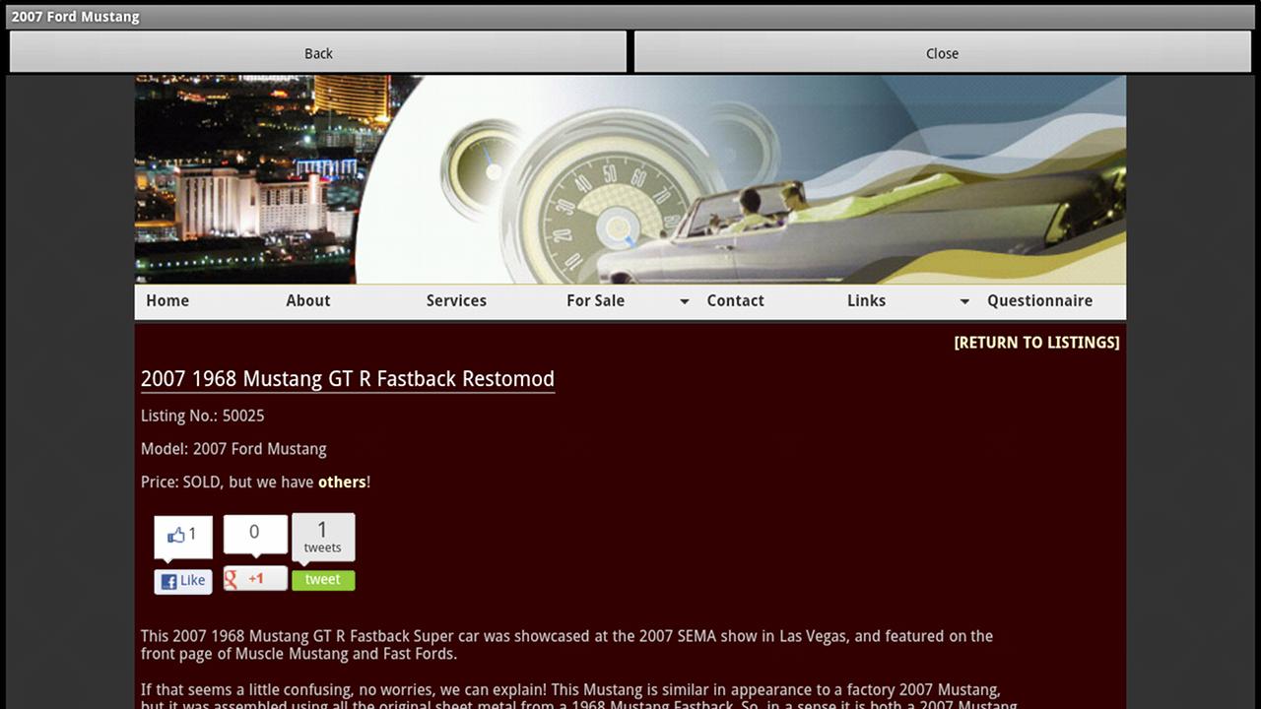Click the listing title 2007 1968 Mustang GT R

(x=348, y=379)
